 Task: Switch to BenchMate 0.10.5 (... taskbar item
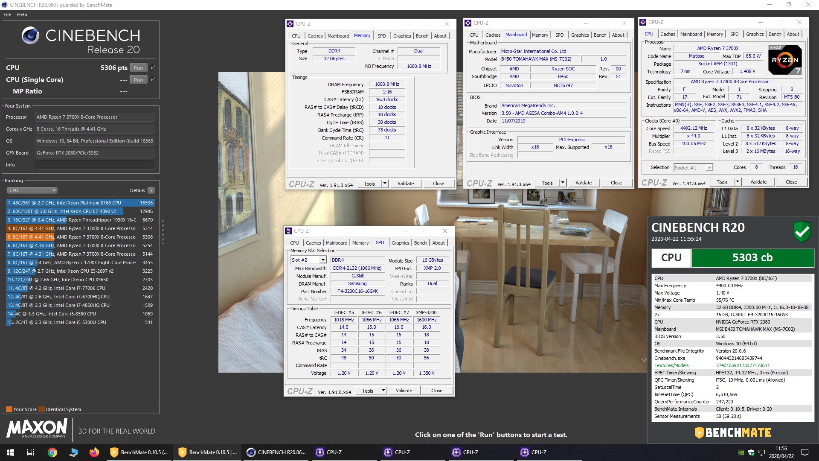[x=139, y=452]
